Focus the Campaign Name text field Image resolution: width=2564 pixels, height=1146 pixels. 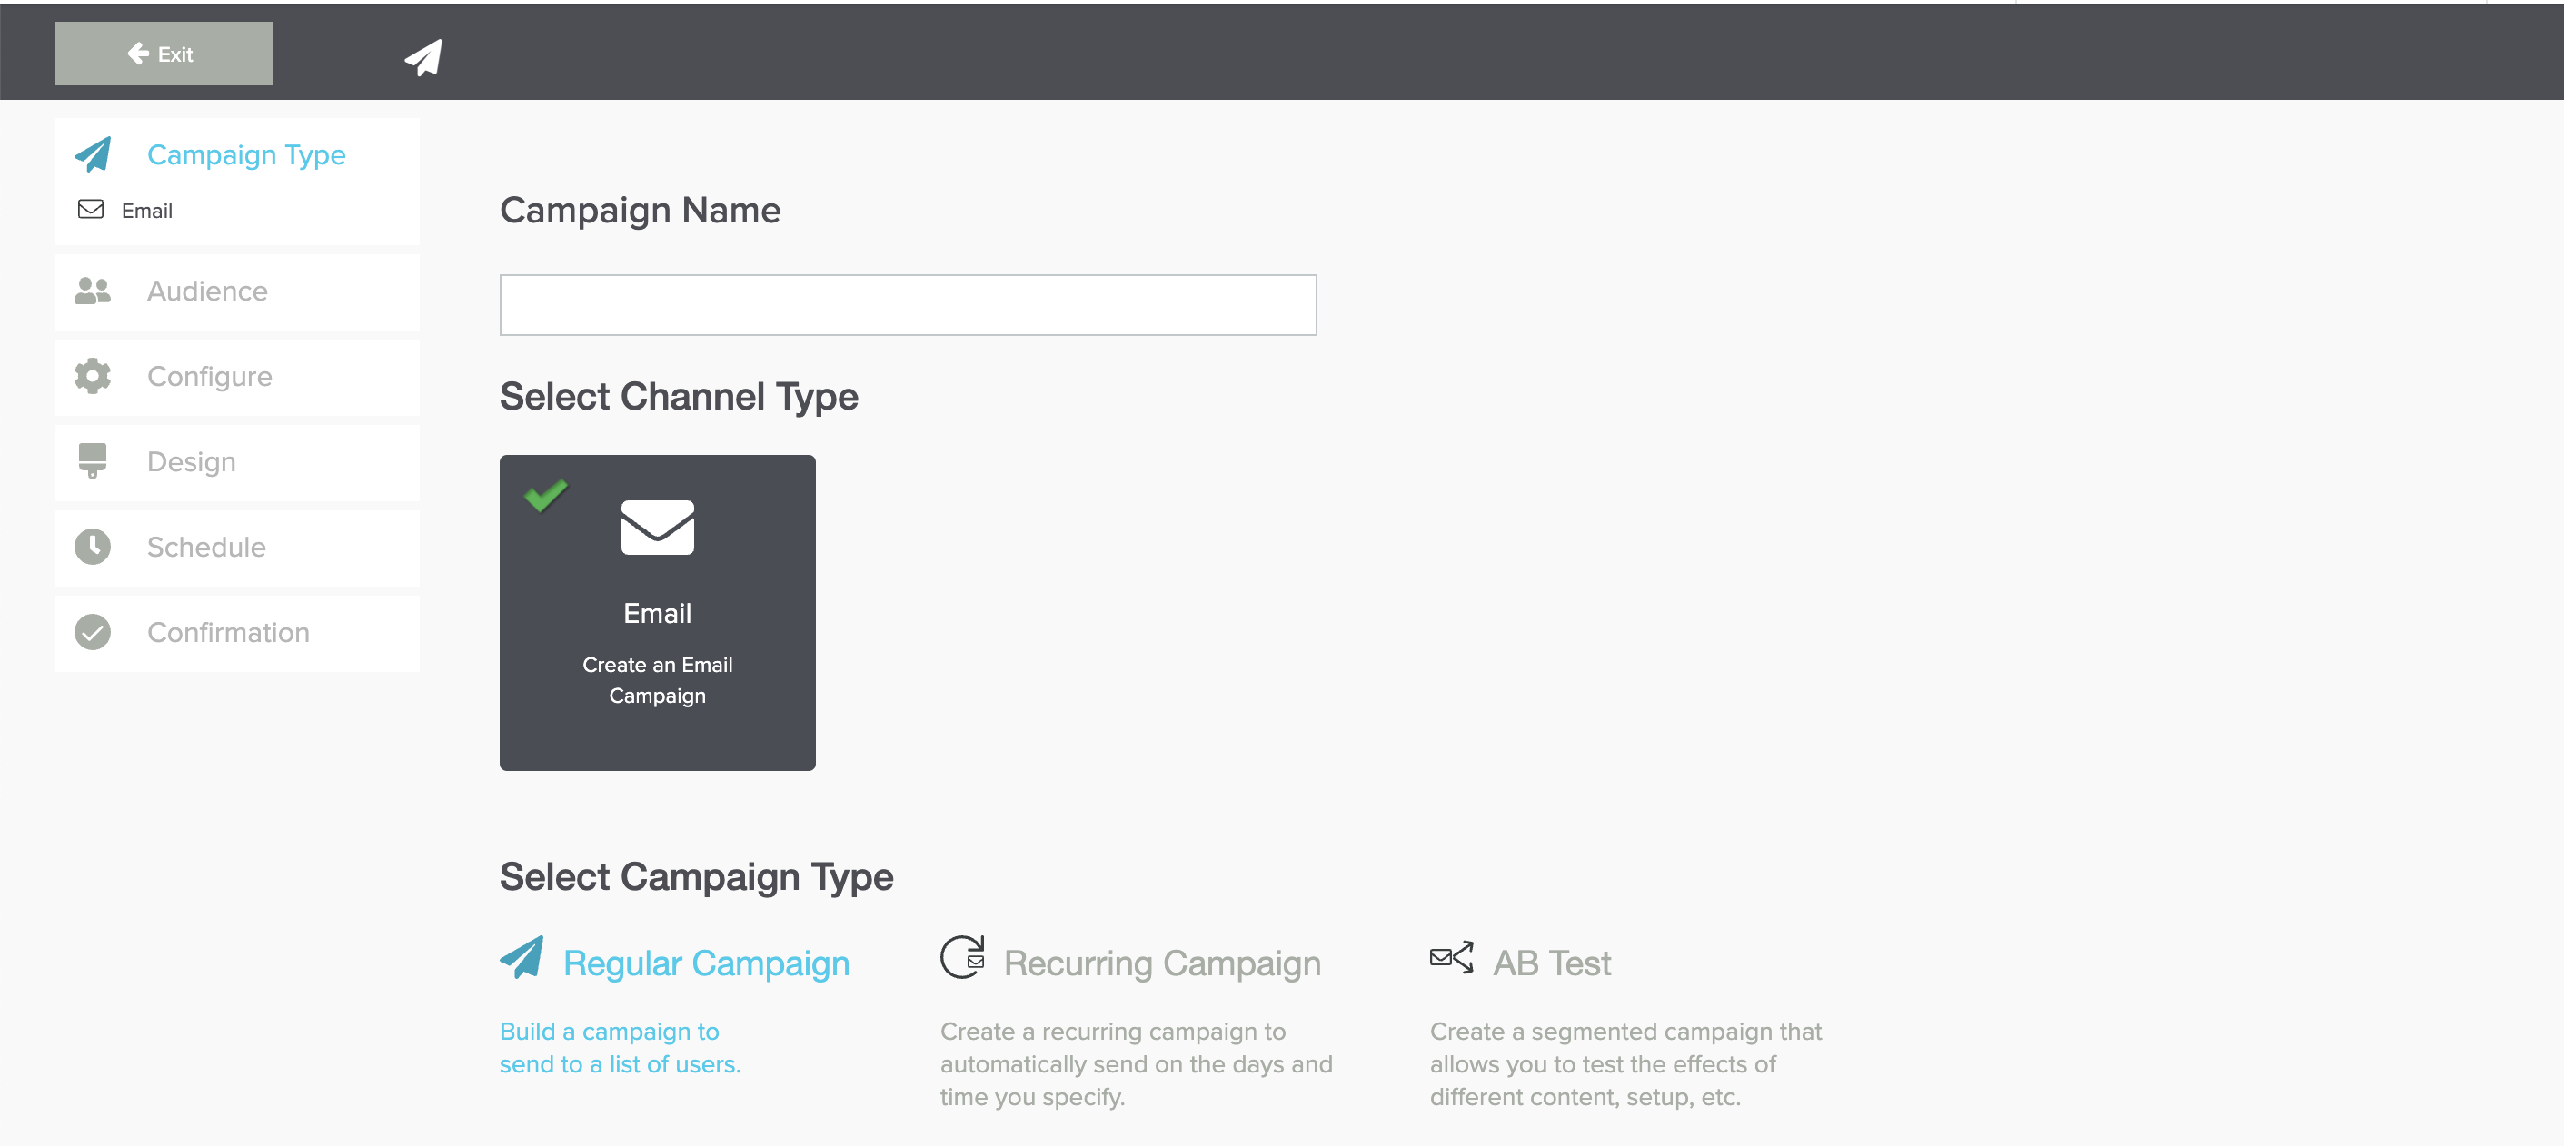907,305
